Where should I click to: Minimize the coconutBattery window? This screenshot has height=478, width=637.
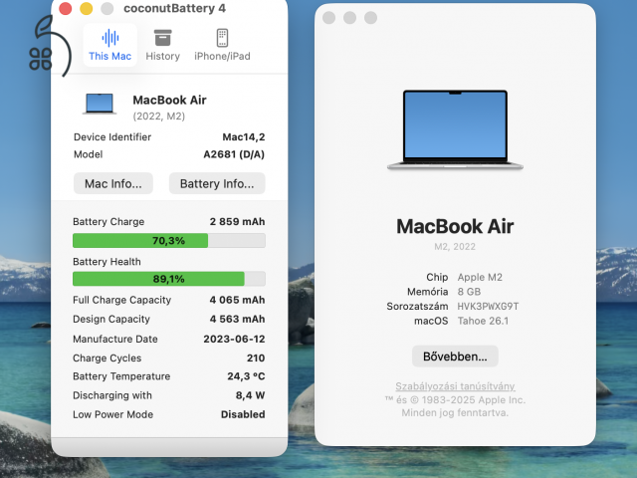[87, 9]
